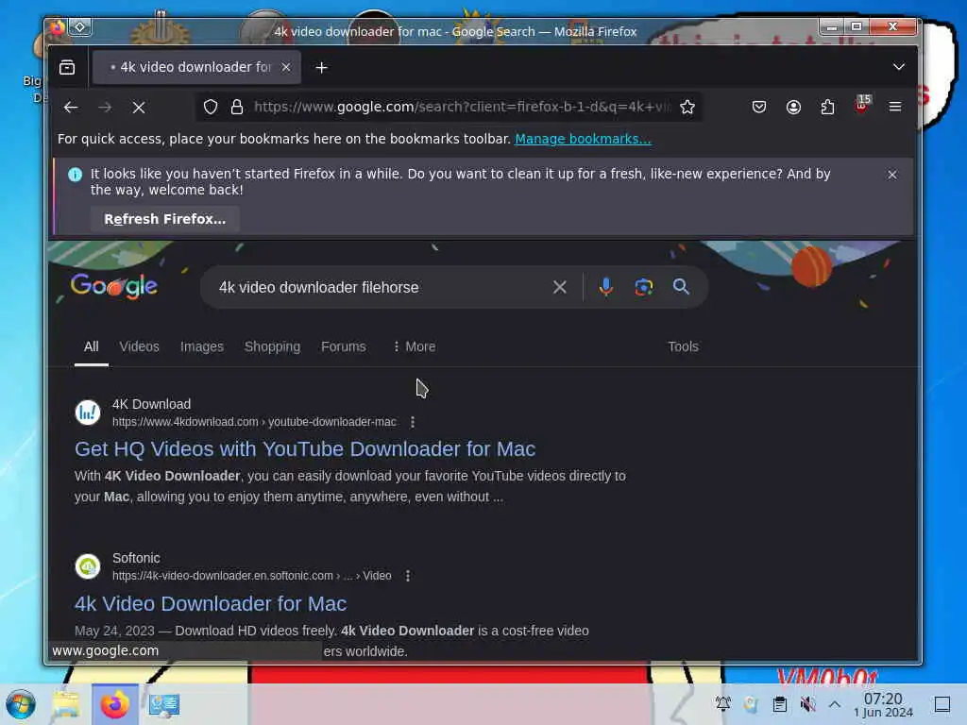Expand hidden system tray icons
The width and height of the screenshot is (967, 725).
(x=835, y=703)
